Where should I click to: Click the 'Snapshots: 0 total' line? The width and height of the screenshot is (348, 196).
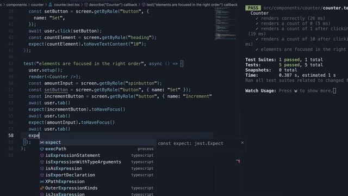click(x=271, y=70)
